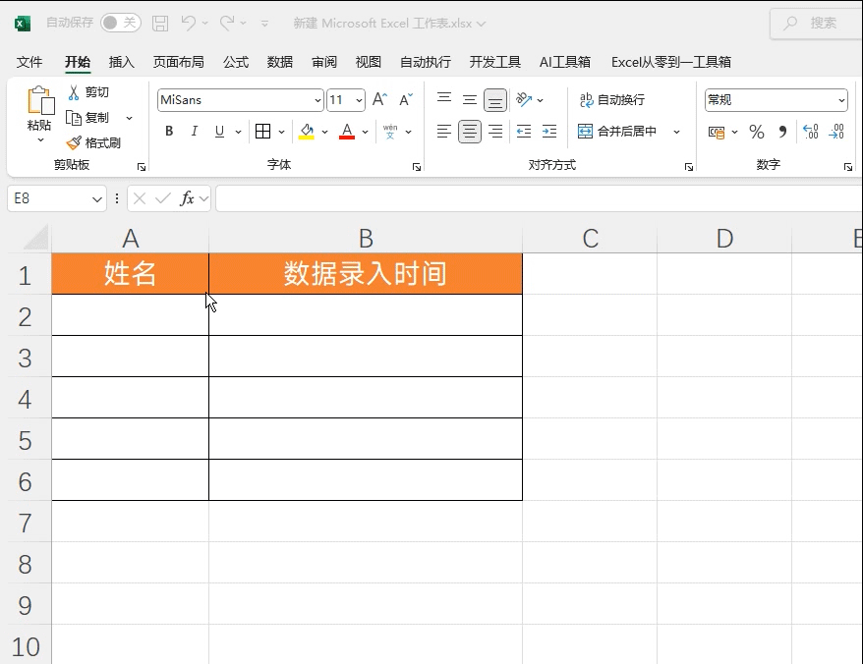863x664 pixels.
Task: Click the insert function fx icon
Action: (187, 198)
